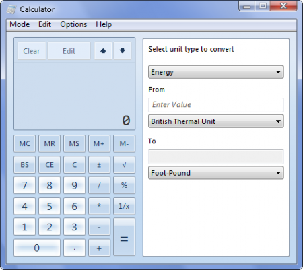
Task: Click the divide slash button
Action: [99, 185]
